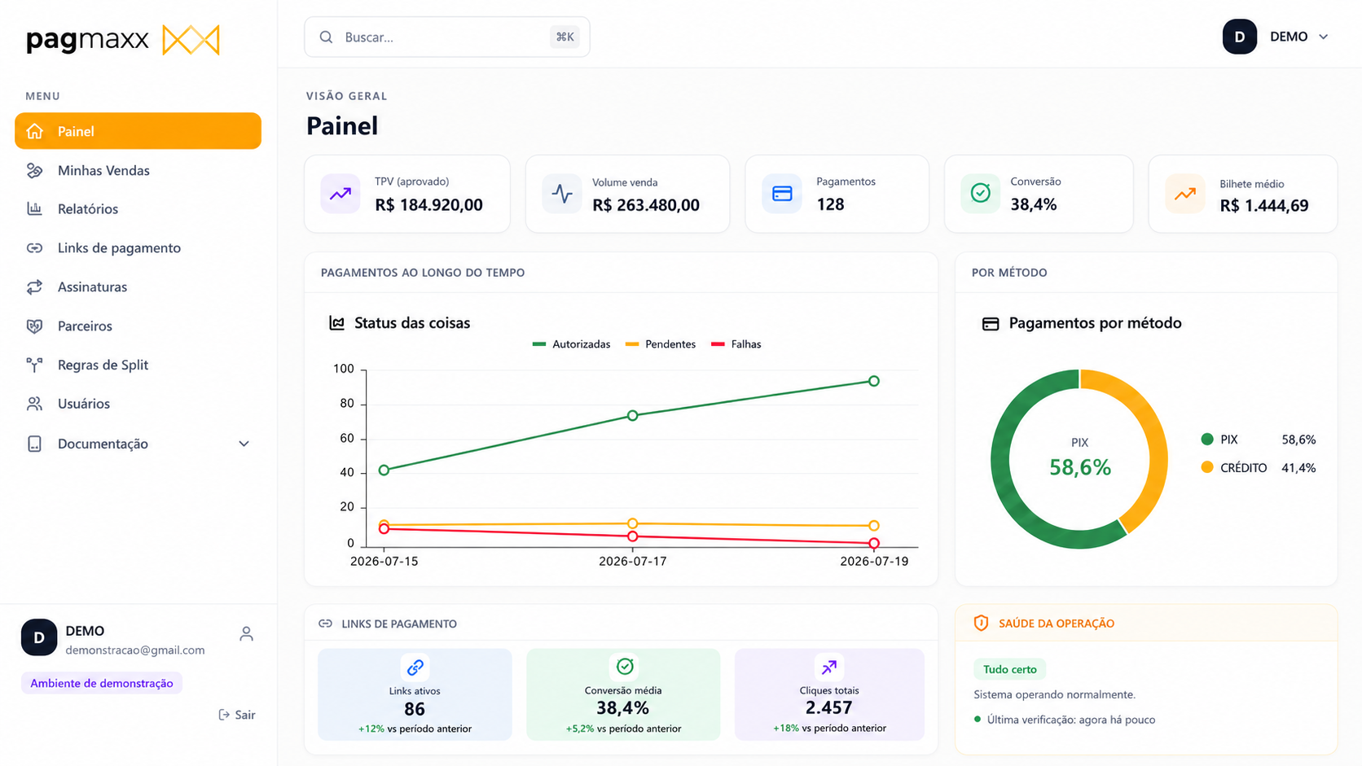The width and height of the screenshot is (1362, 766).
Task: Toggle Autorizadas series in chart legend
Action: (571, 344)
